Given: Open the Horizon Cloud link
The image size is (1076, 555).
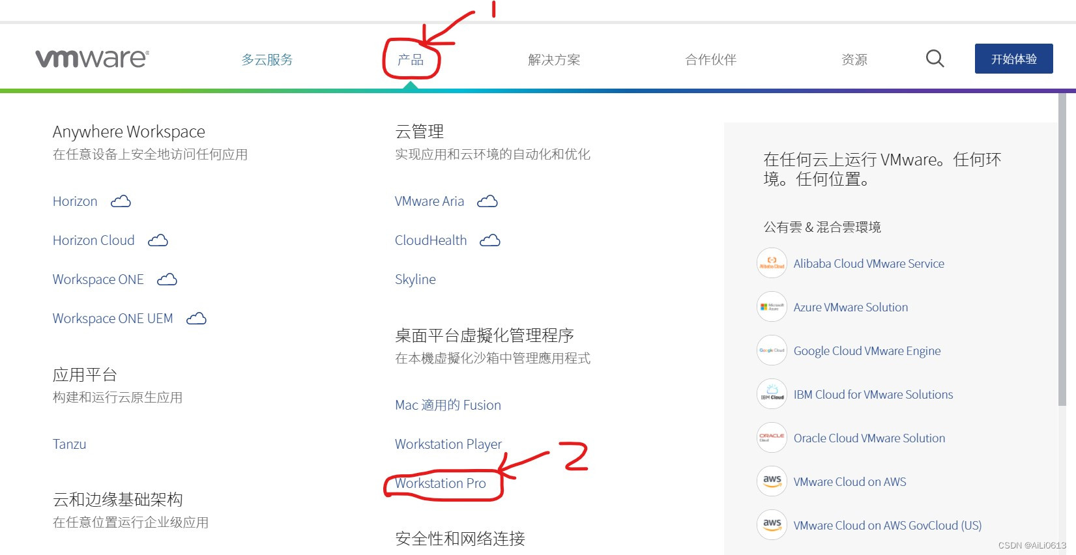Looking at the screenshot, I should coord(94,240).
